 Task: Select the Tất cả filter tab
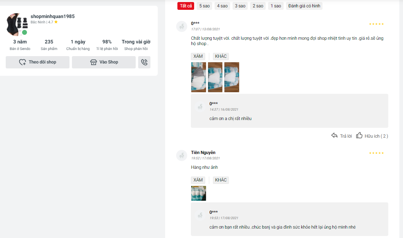186,6
